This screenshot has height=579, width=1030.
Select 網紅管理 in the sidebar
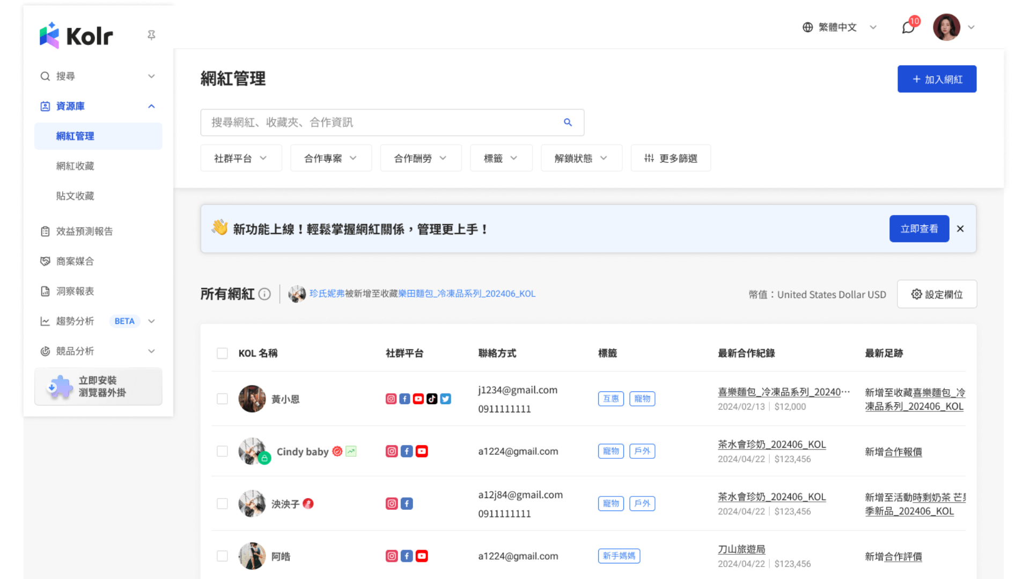98,136
